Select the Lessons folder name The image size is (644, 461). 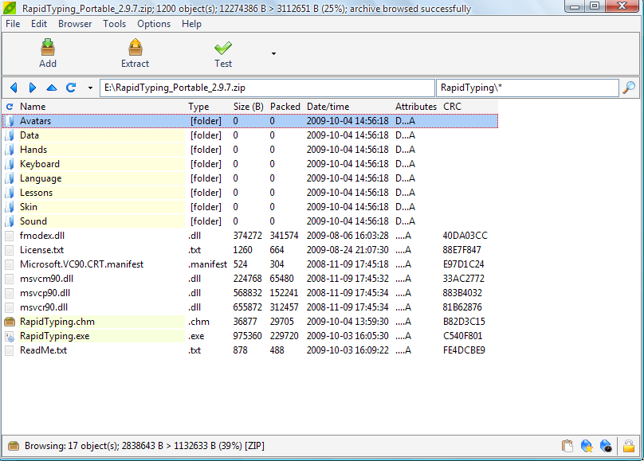click(36, 193)
